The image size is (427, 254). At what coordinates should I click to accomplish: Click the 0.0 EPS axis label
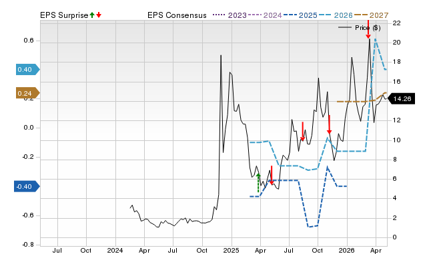pos(29,128)
